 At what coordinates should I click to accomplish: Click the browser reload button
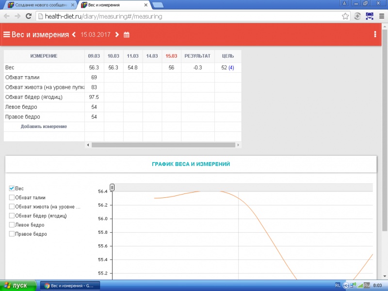28,16
